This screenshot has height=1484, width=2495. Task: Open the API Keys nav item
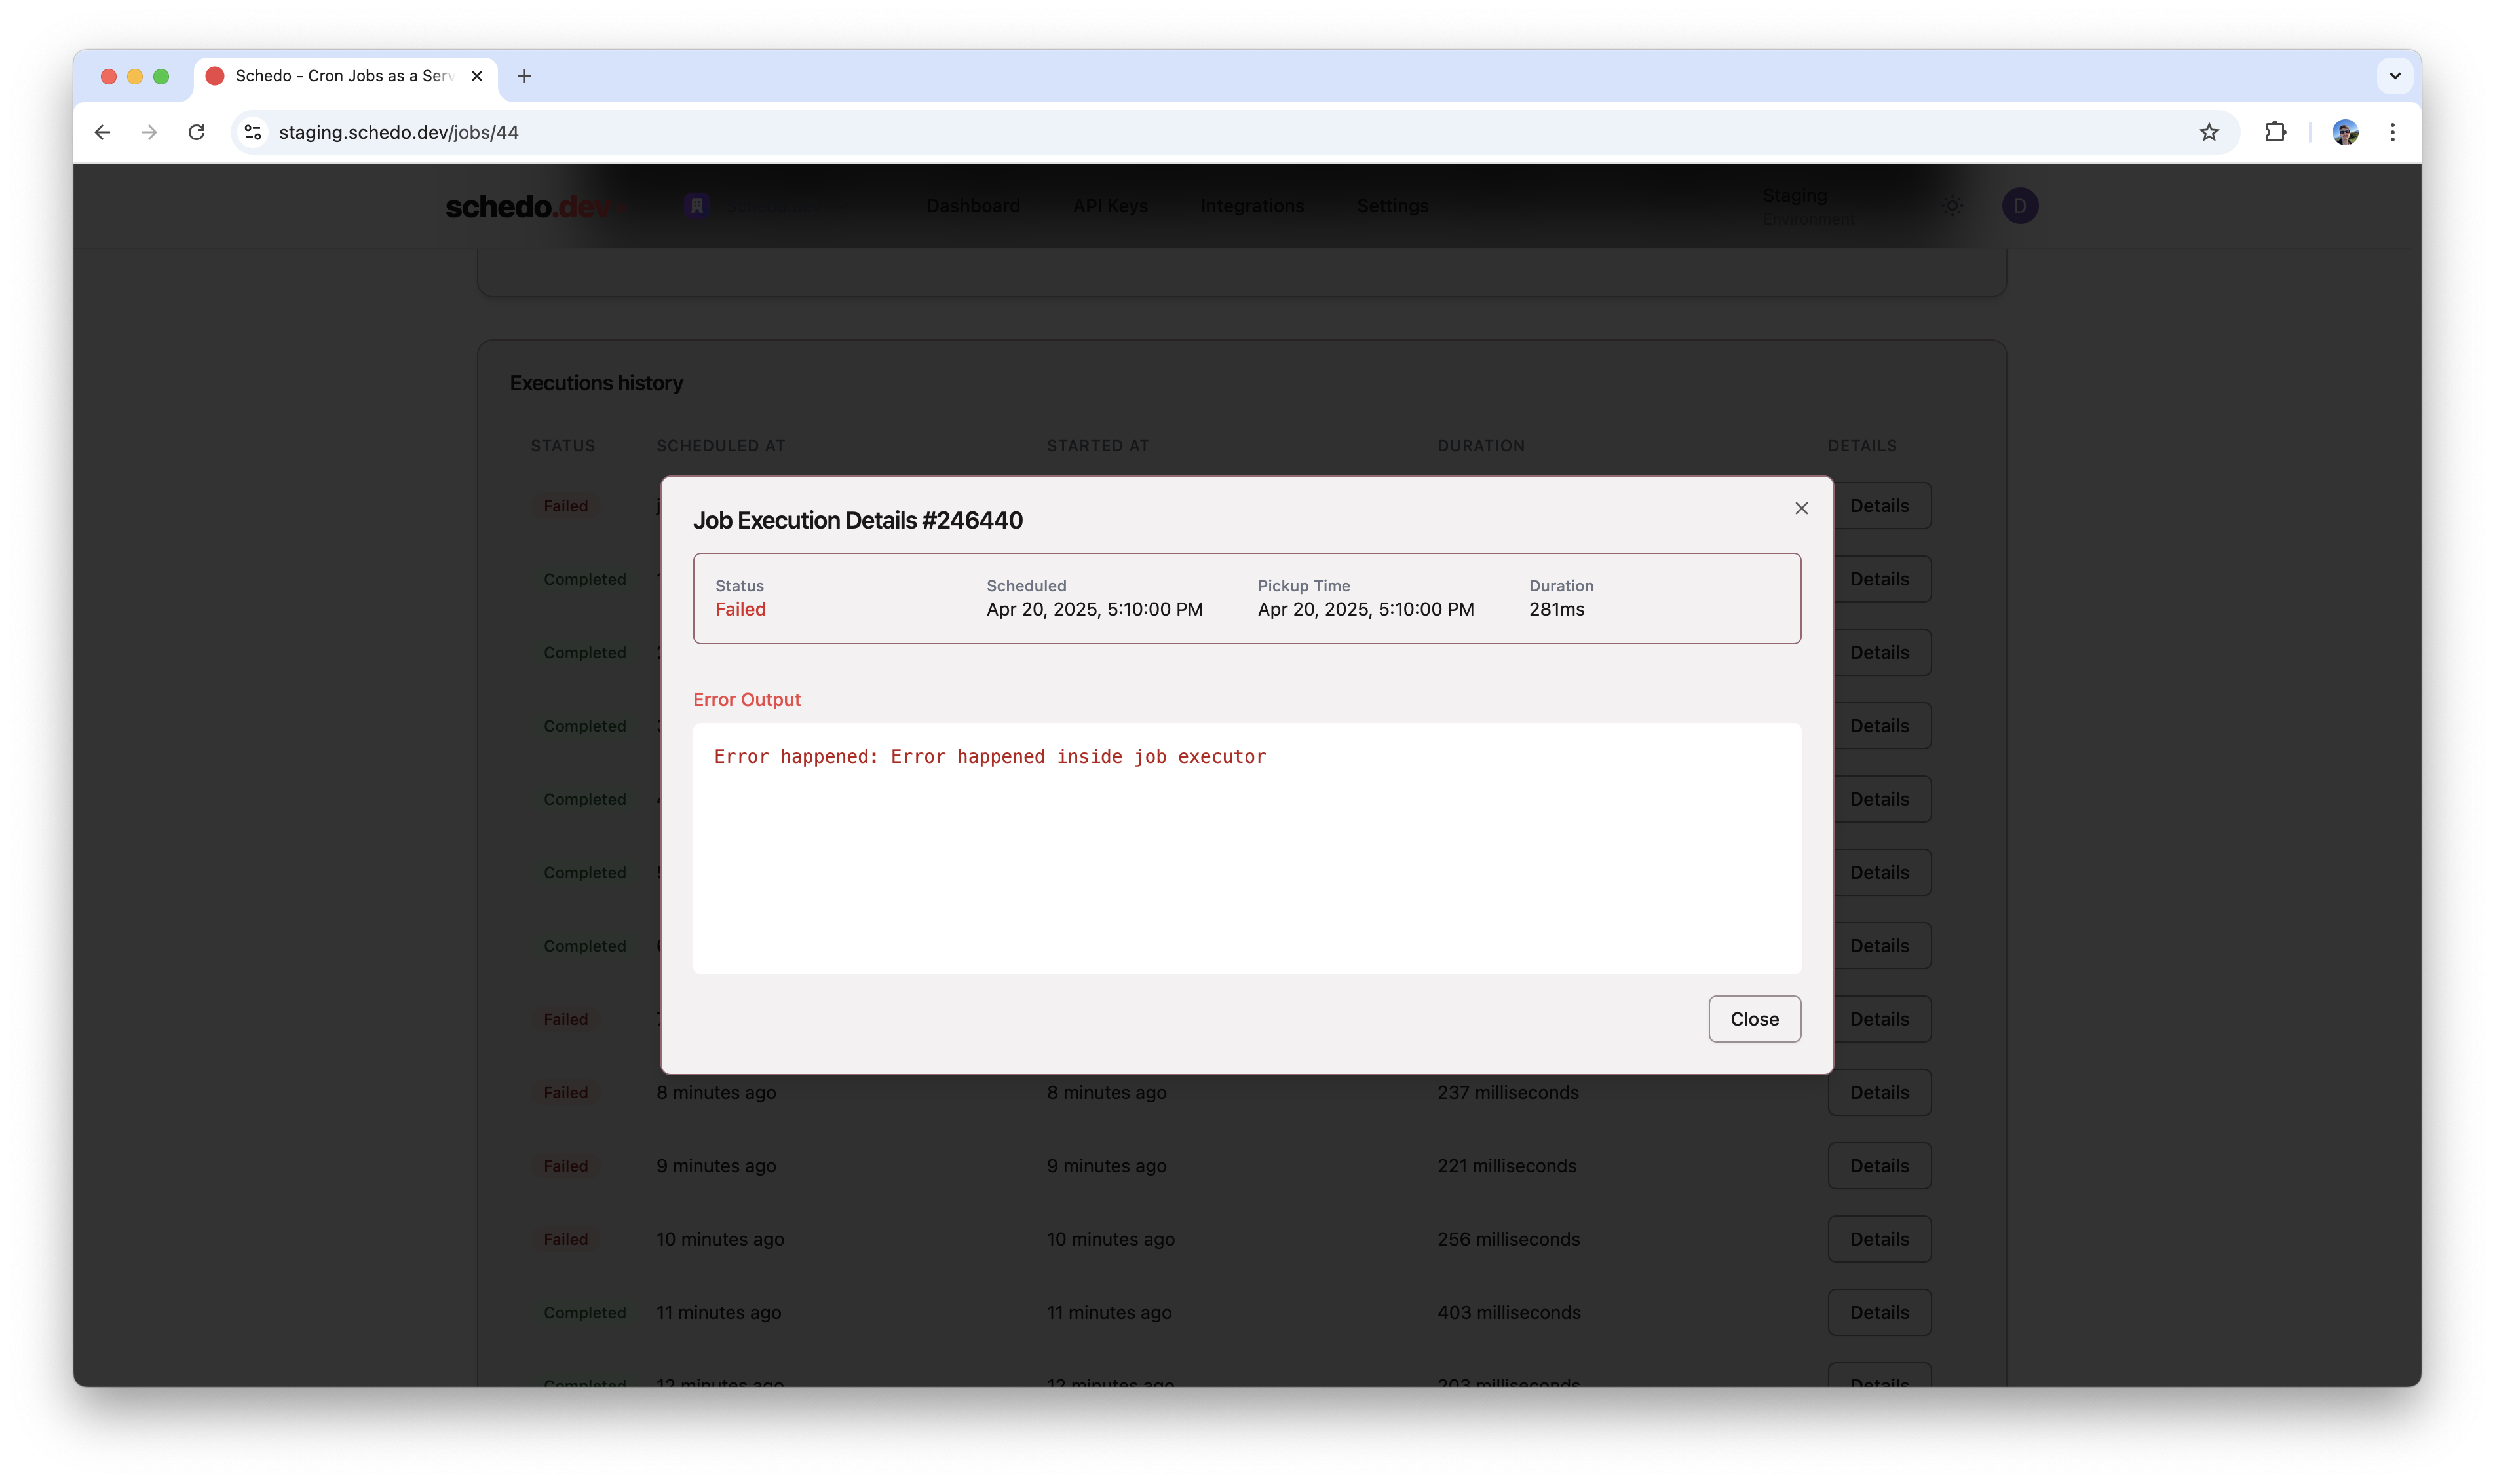coord(1109,206)
